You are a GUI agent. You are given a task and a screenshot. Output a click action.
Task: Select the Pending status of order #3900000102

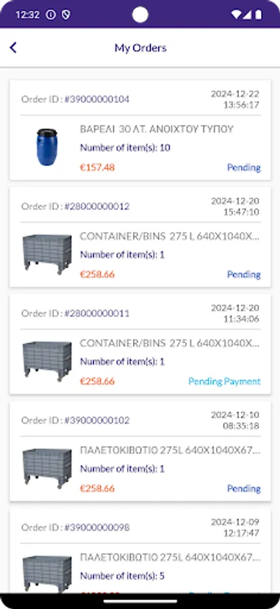click(244, 489)
